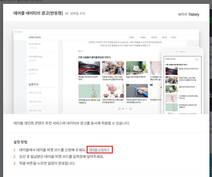Click the next arrow of the ad carousel
The image size is (212, 177).
(x=131, y=109)
